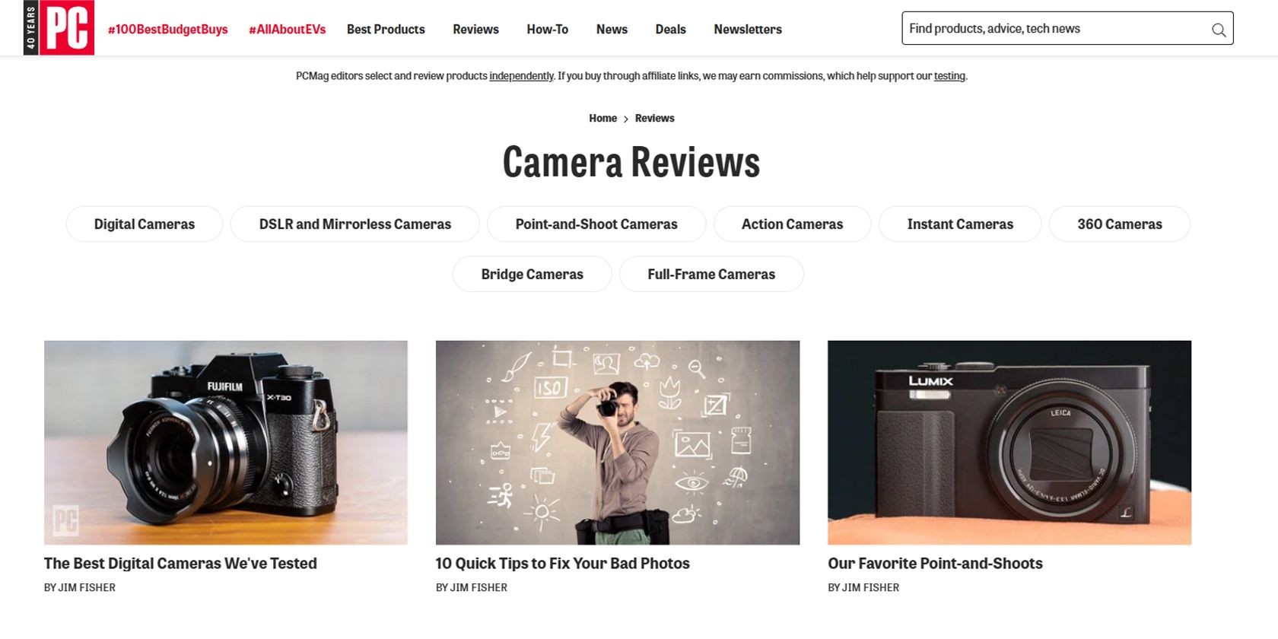The width and height of the screenshot is (1278, 639).
Task: Open the Deals menu
Action: pyautogui.click(x=671, y=29)
